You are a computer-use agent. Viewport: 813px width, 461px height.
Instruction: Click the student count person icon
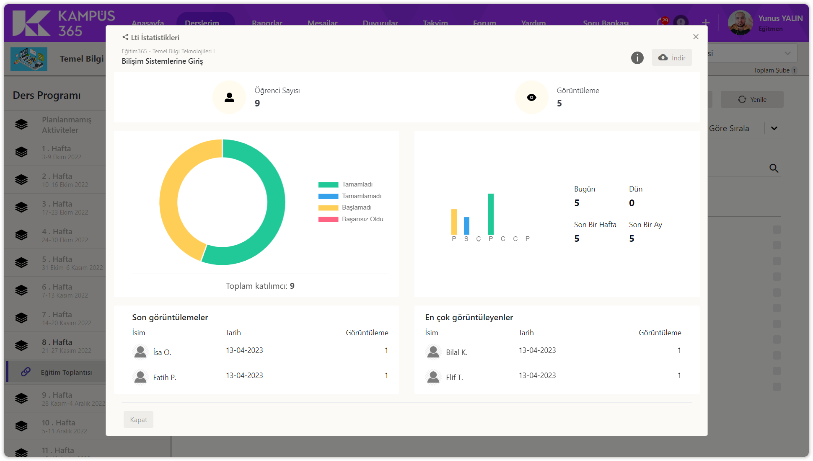coord(229,97)
